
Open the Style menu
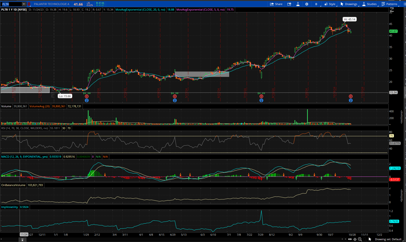point(330,4)
